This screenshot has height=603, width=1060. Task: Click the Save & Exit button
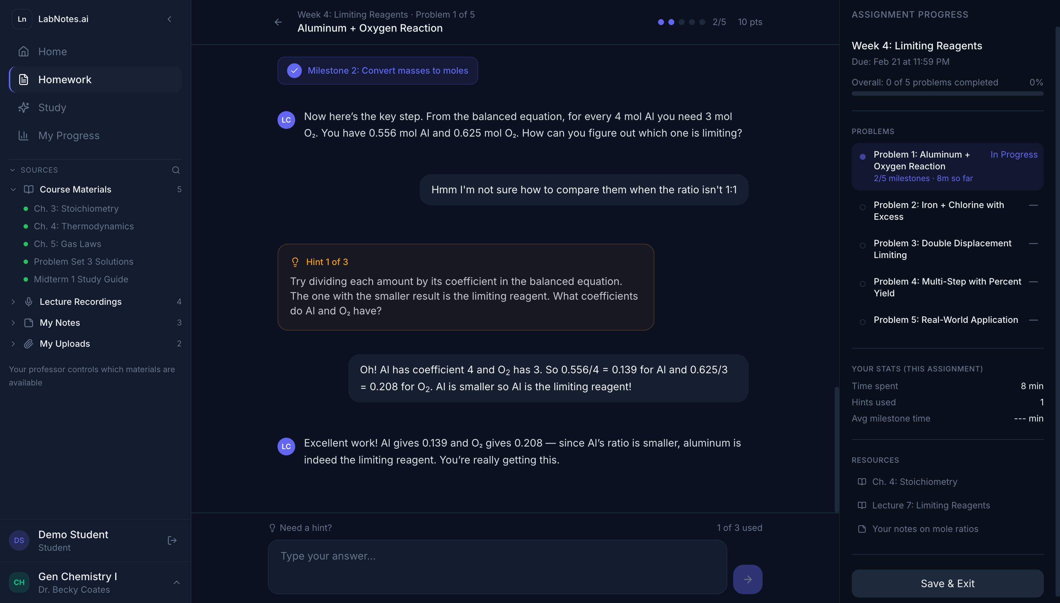pos(947,583)
